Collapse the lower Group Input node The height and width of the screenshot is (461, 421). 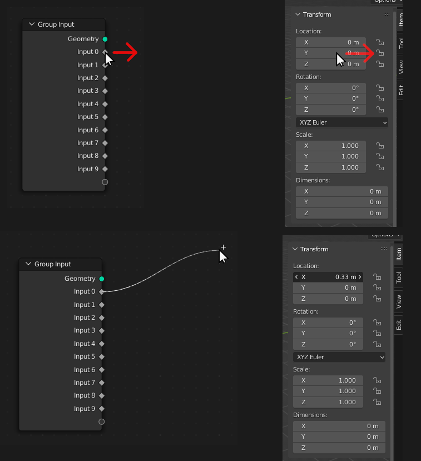(28, 264)
